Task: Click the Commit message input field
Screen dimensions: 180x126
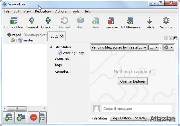Action: 137,108
